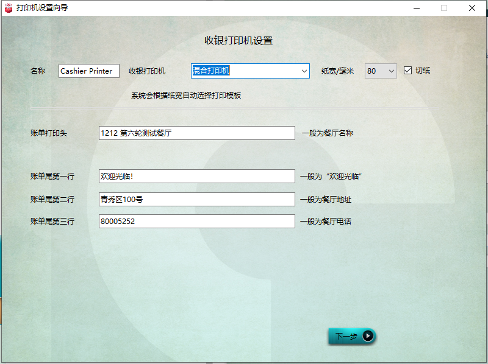Click the 下一步 button
Screen dimensions: 488x364
[351, 336]
